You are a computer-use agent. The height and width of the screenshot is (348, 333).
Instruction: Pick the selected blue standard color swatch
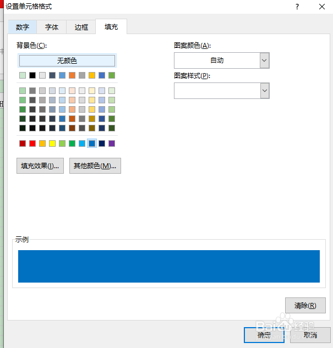[92, 143]
